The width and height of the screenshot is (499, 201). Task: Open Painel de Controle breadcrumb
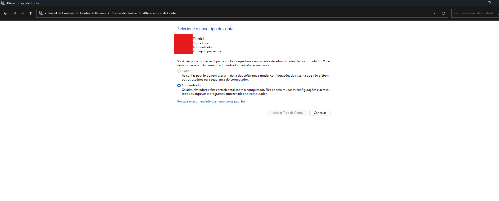61,13
